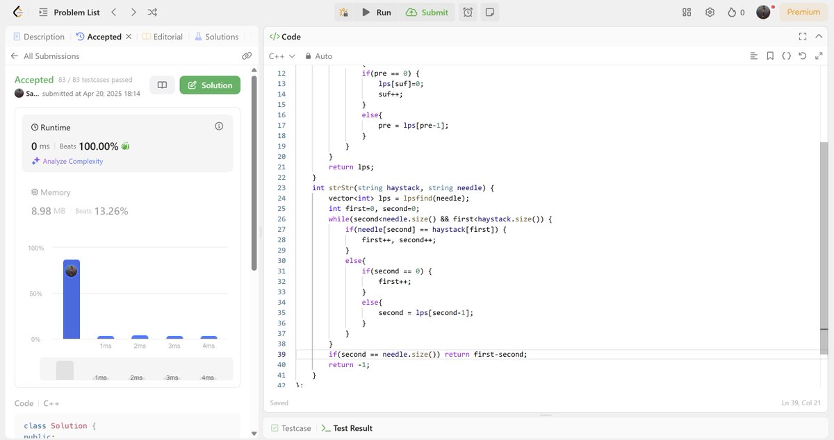Select the Accepted tab
834x440 pixels.
click(x=99, y=37)
